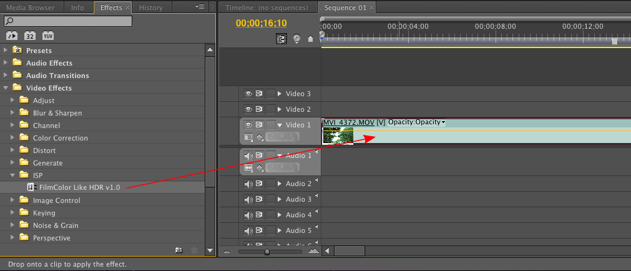Click the timeline horizontal scroll left arrow

(x=327, y=251)
